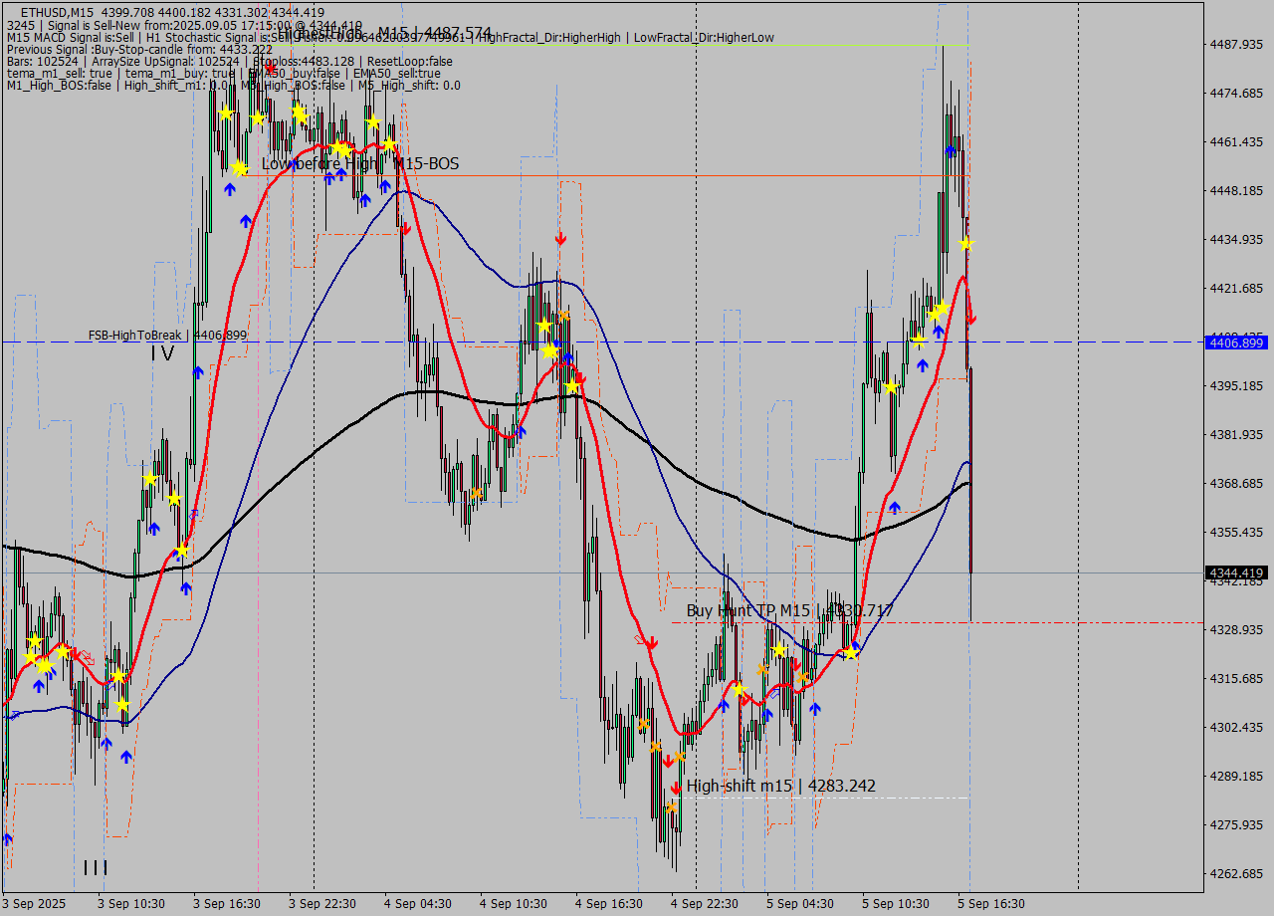This screenshot has width=1274, height=916.
Task: Select the FSB-HighToBreak 4406.899 label
Action: click(x=166, y=336)
